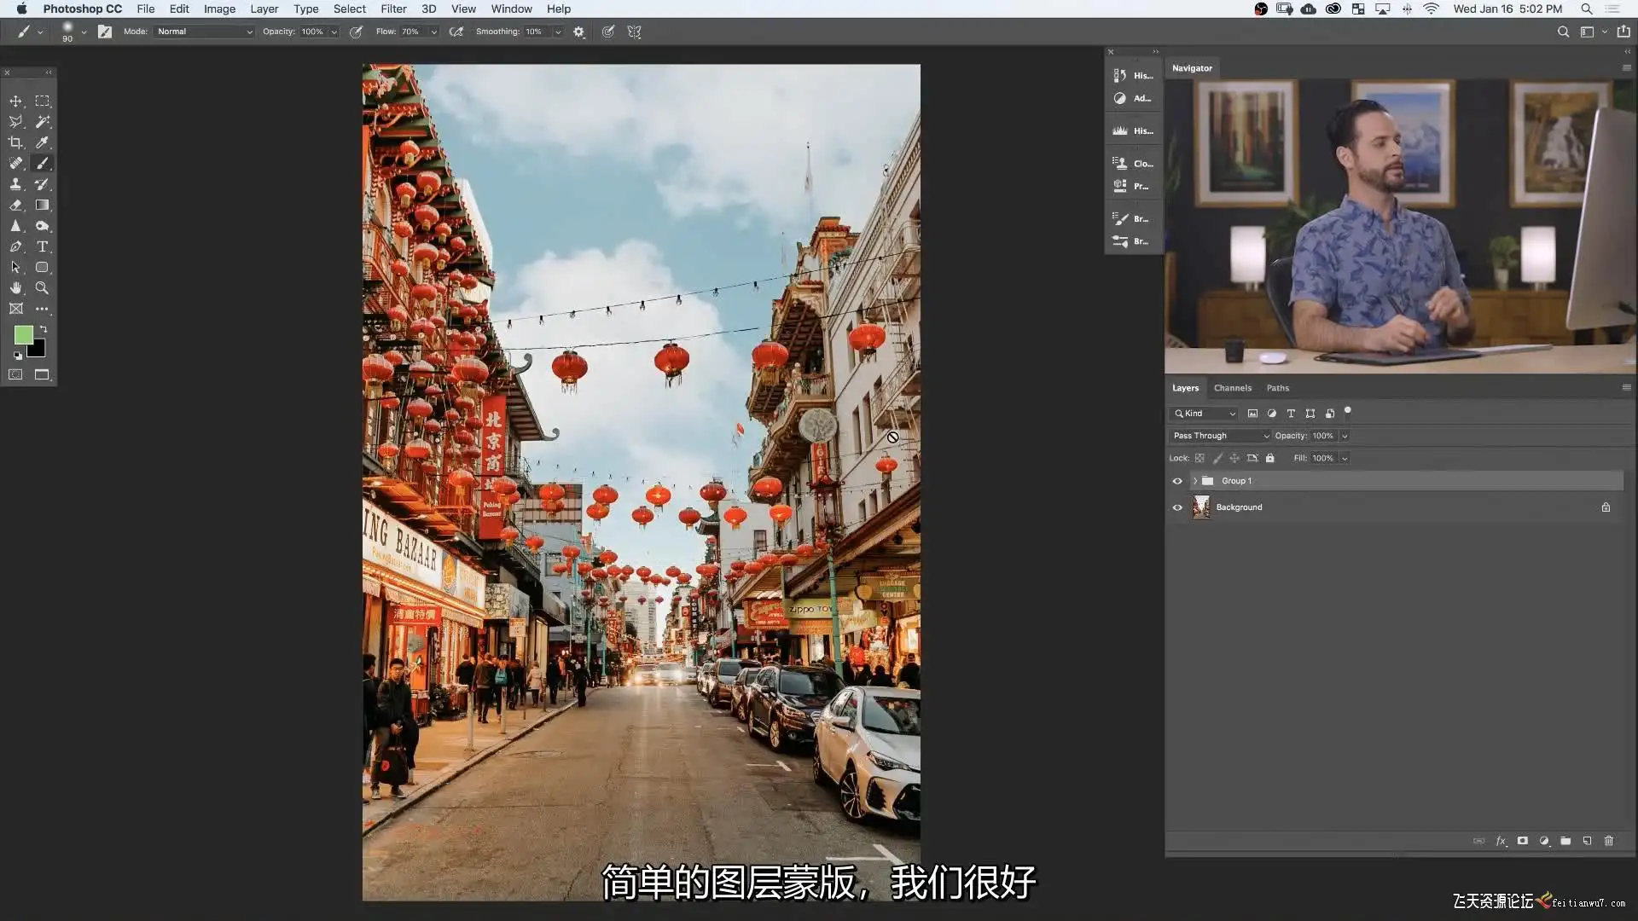The width and height of the screenshot is (1638, 921).
Task: Pick the Eraser tool
Action: [15, 205]
